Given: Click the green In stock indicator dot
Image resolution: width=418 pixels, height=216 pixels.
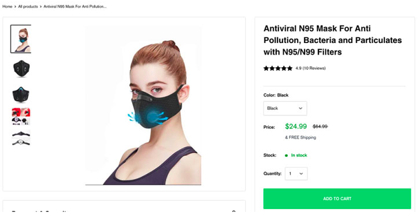Looking at the screenshot, I should coord(286,156).
